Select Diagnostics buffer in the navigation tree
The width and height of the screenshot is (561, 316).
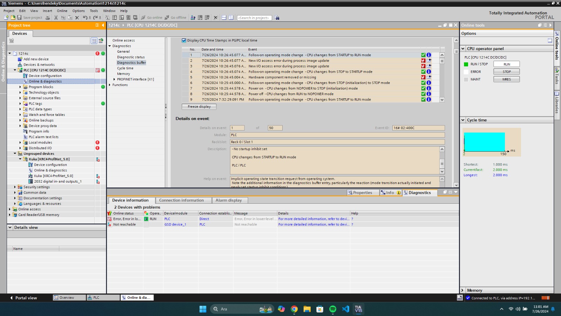click(x=131, y=62)
